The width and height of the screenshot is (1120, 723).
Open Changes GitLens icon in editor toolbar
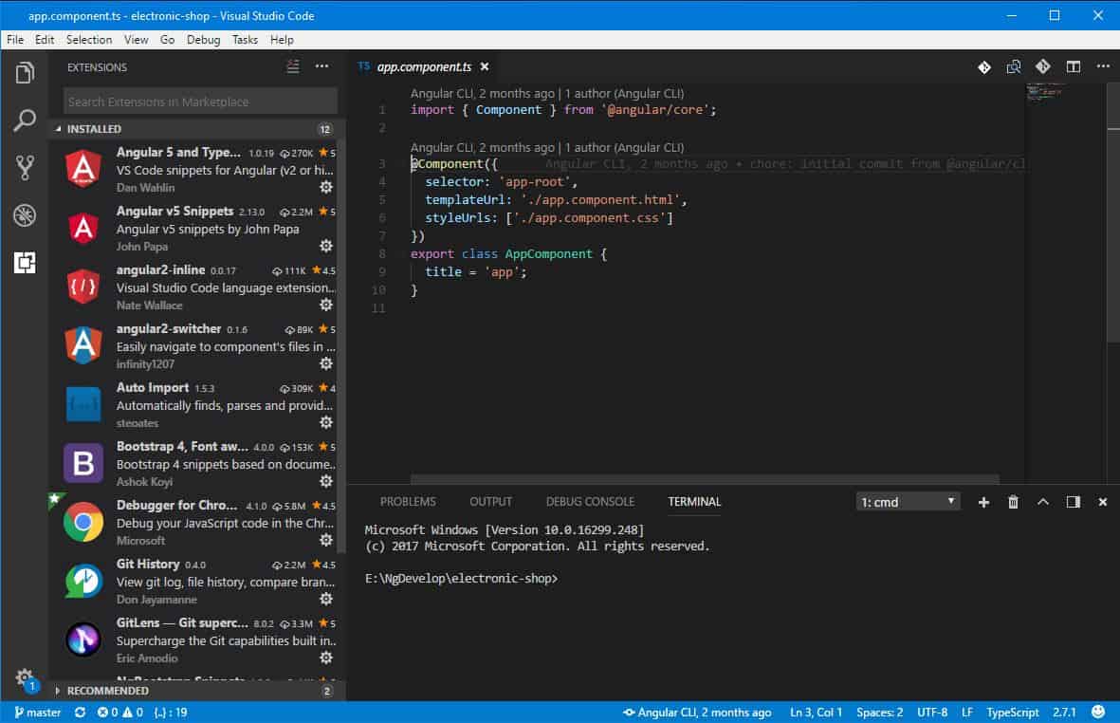[984, 67]
